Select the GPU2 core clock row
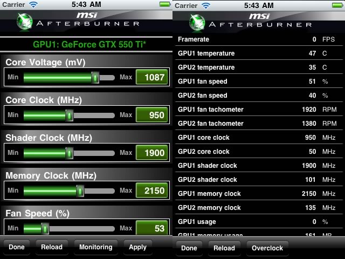Screen dimensions: 345x259 coord(259,152)
